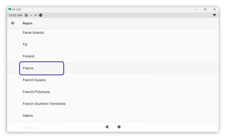Tap the Android back triangle button

pyautogui.click(x=107, y=127)
